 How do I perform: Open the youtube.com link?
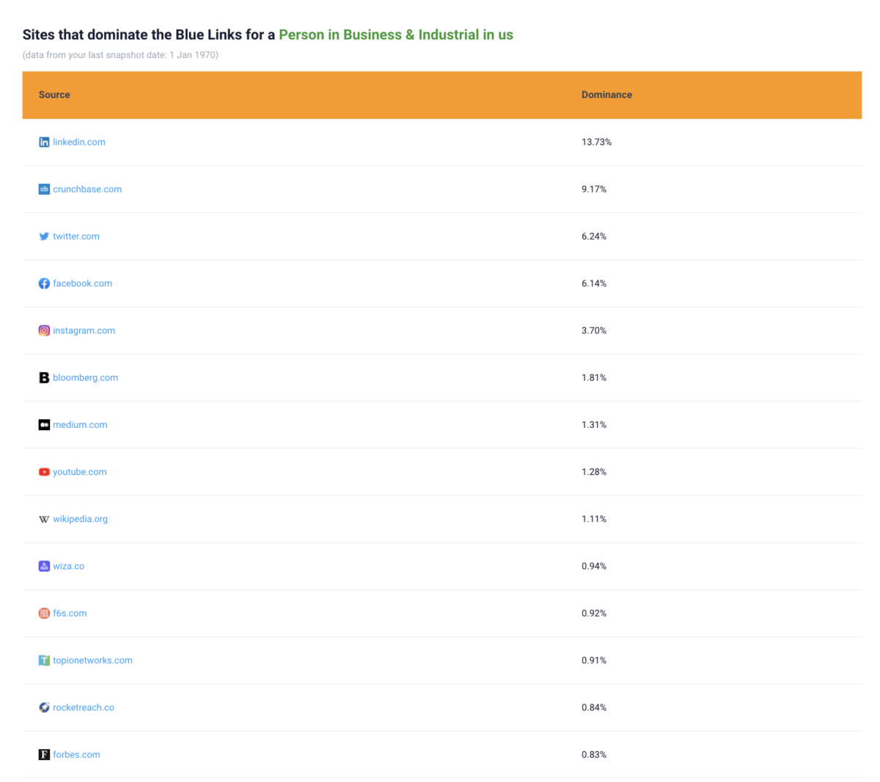click(79, 472)
